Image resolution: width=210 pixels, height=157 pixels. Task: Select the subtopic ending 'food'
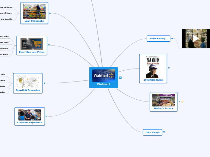[2, 74]
